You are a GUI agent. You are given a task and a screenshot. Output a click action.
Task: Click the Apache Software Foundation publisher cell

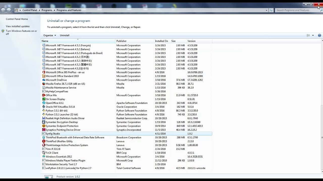click(x=132, y=103)
